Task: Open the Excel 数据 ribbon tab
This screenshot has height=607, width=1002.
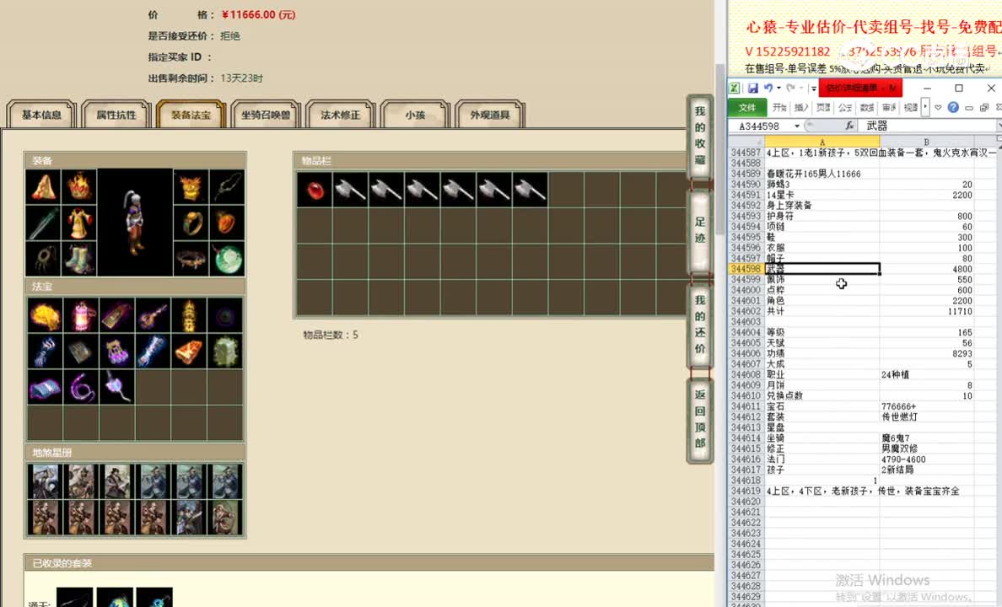Action: 866,107
